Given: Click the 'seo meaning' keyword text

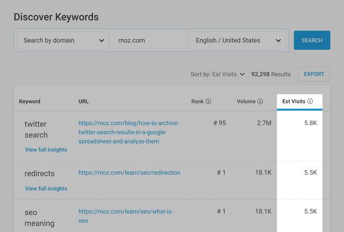Looking at the screenshot, I should (x=39, y=217).
